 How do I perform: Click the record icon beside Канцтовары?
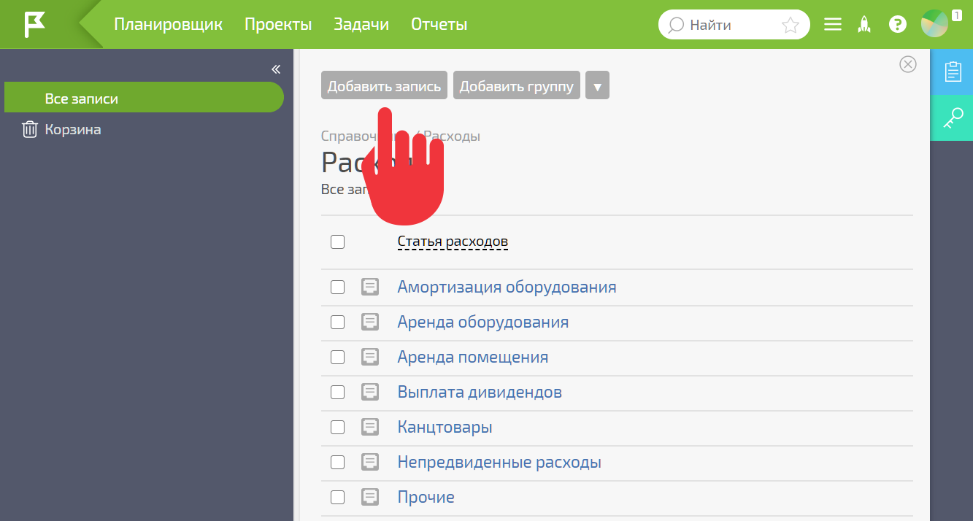(x=370, y=427)
